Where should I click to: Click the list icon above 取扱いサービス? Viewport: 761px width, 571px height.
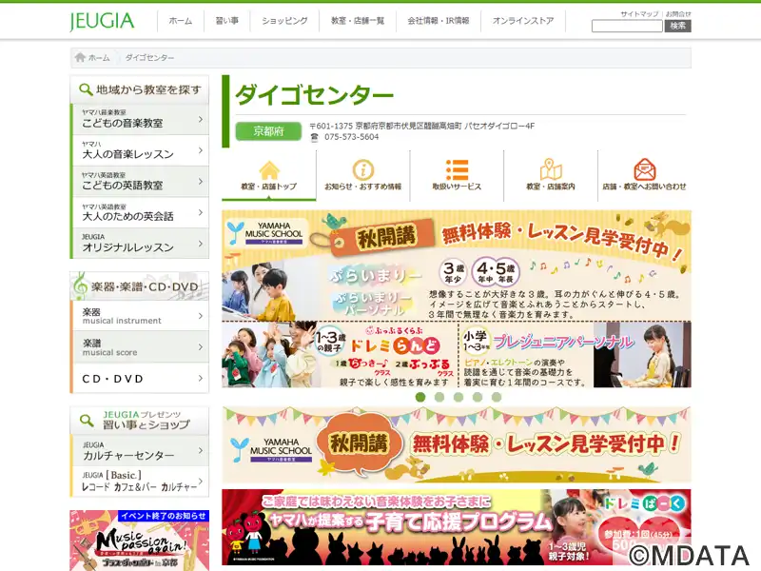[457, 170]
